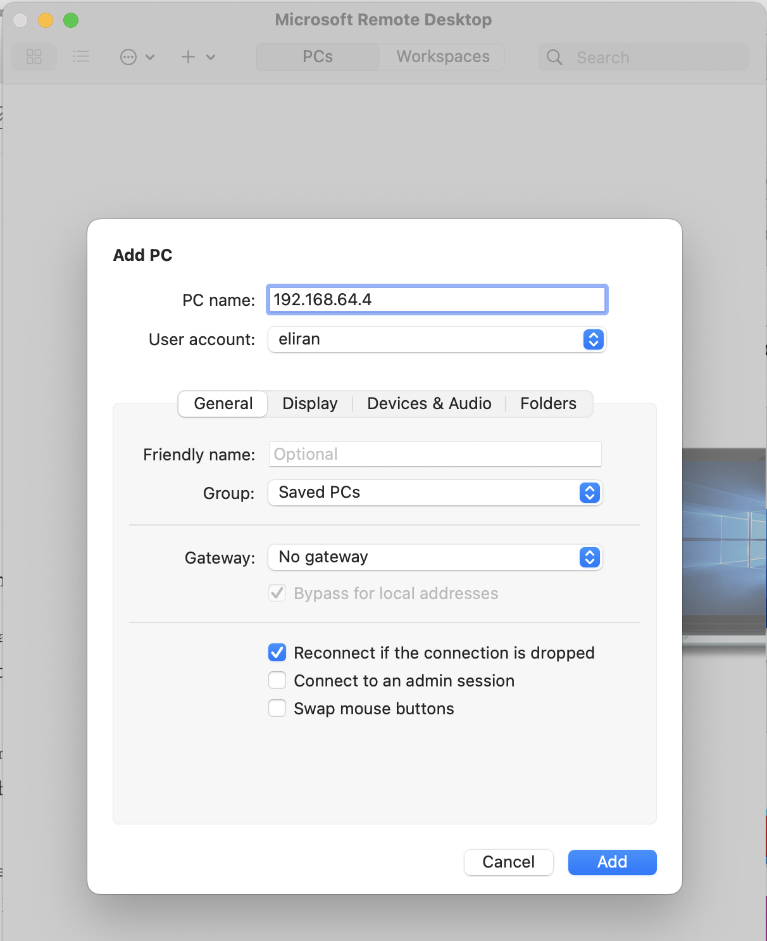
Task: Click the plus add icon in toolbar
Action: (188, 57)
